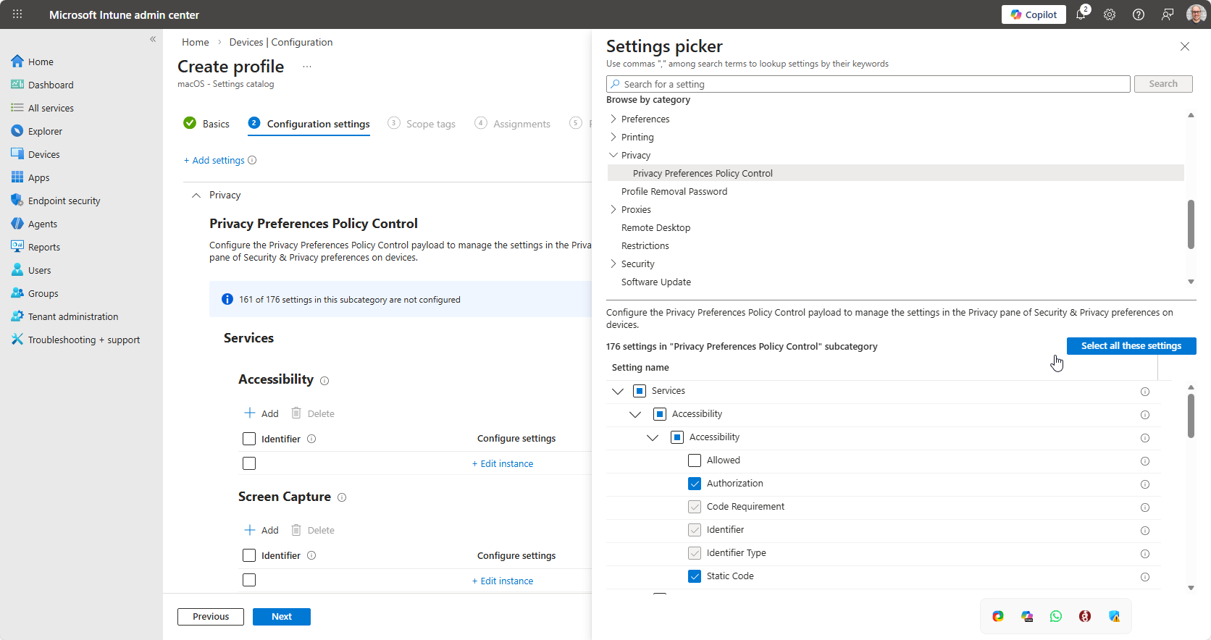
Task: Go to the Basics step tab
Action: 215,124
